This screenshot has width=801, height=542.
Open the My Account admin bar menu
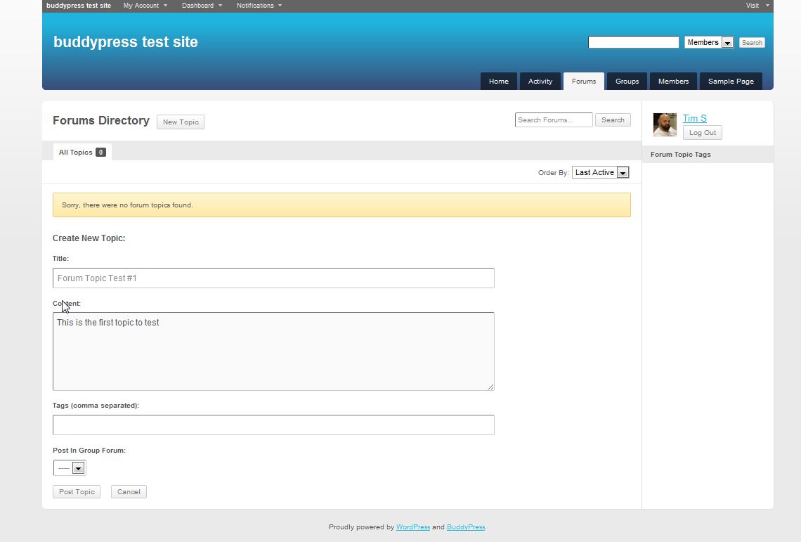tap(145, 6)
